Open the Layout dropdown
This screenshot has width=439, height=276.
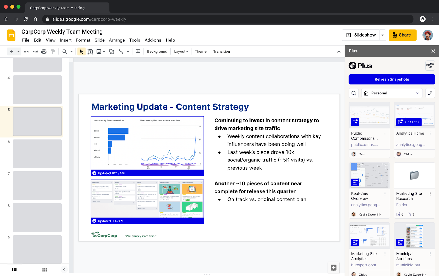point(181,52)
